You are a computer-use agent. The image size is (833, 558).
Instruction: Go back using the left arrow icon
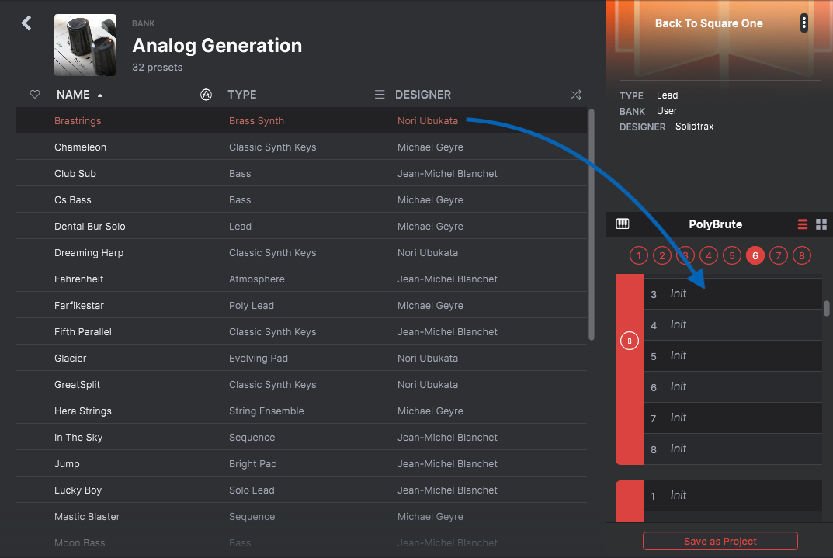click(x=26, y=23)
